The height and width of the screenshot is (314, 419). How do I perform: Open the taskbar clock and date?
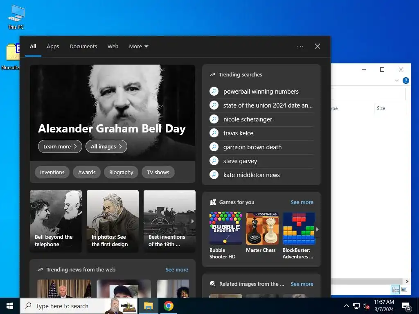[x=384, y=306]
